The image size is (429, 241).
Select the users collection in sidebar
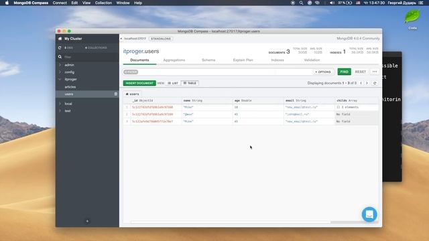[x=87, y=94]
